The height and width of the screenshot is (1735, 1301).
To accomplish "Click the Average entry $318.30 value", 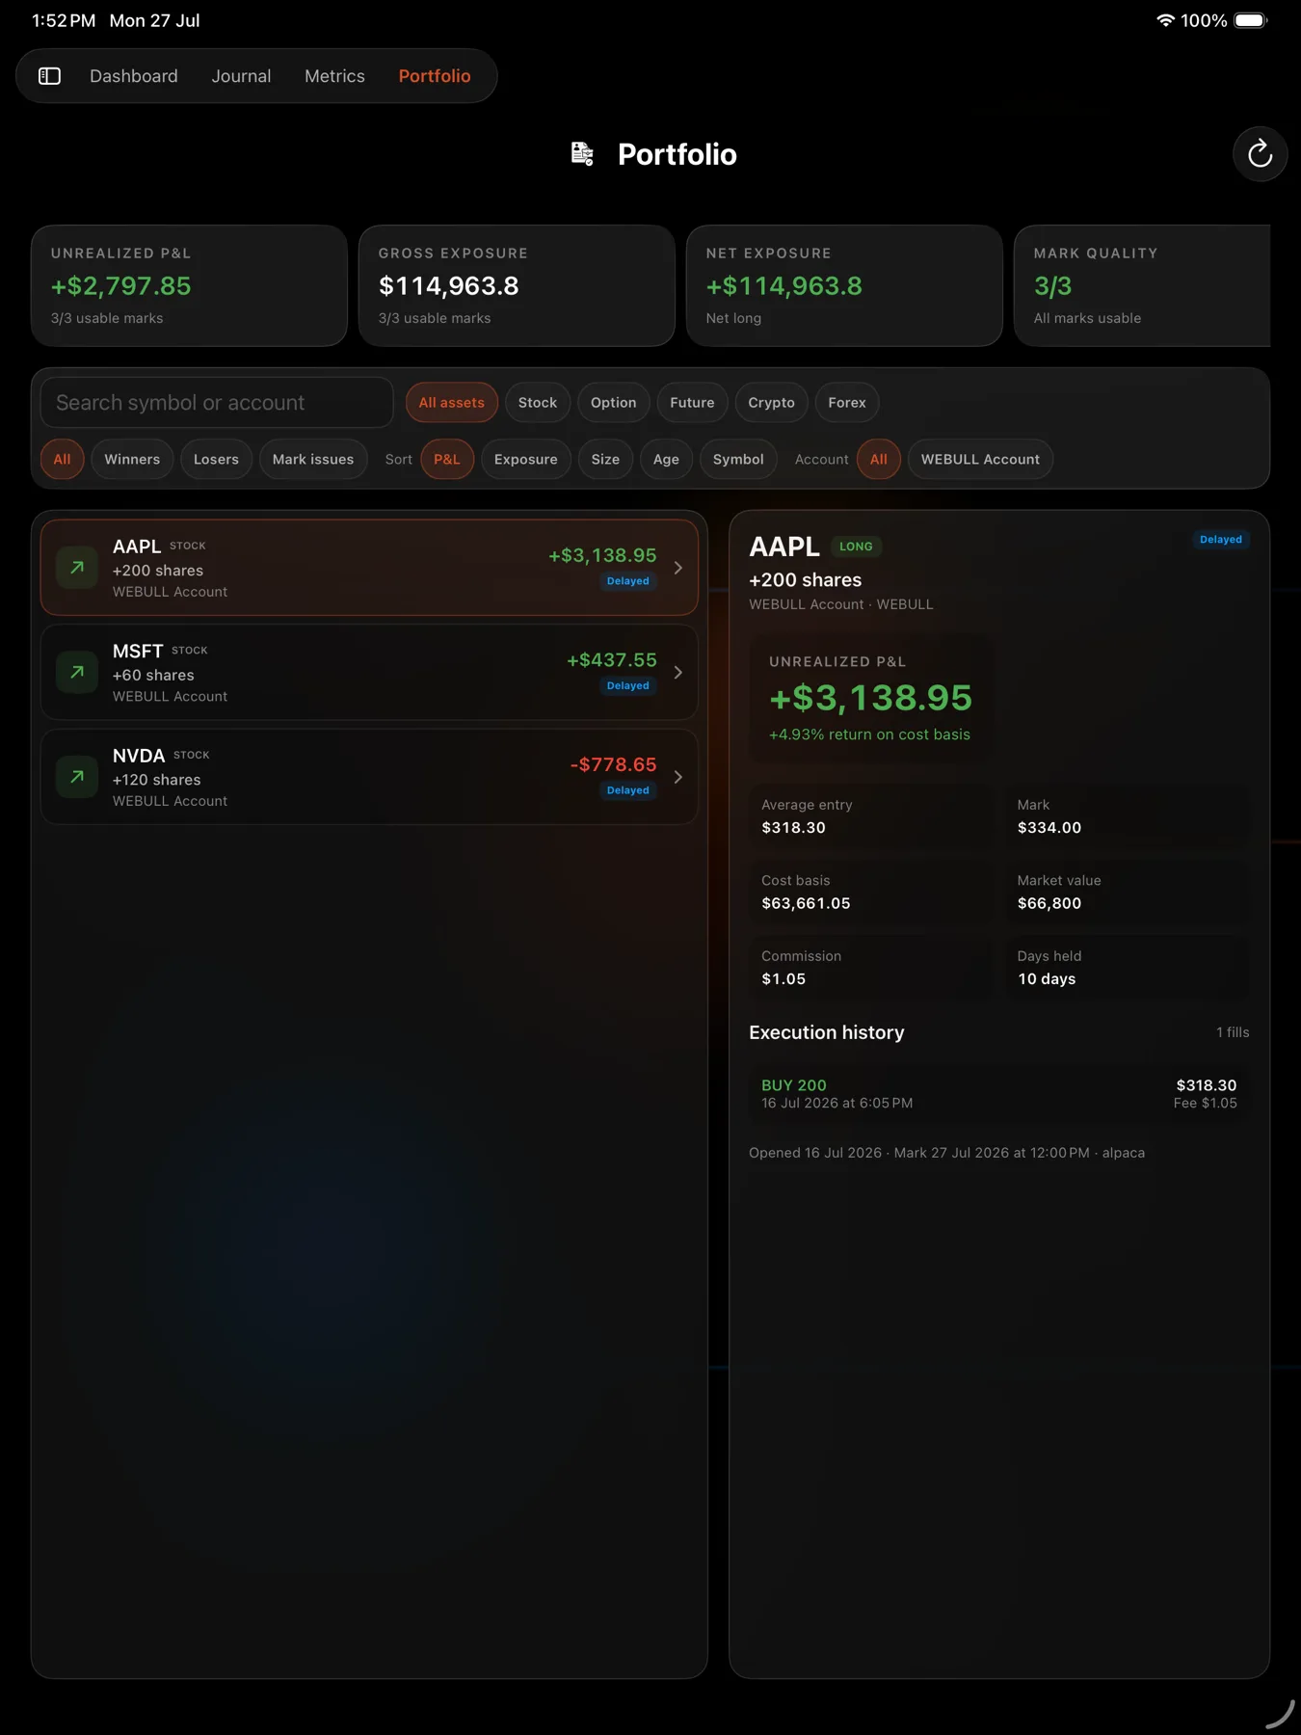I will pos(793,828).
